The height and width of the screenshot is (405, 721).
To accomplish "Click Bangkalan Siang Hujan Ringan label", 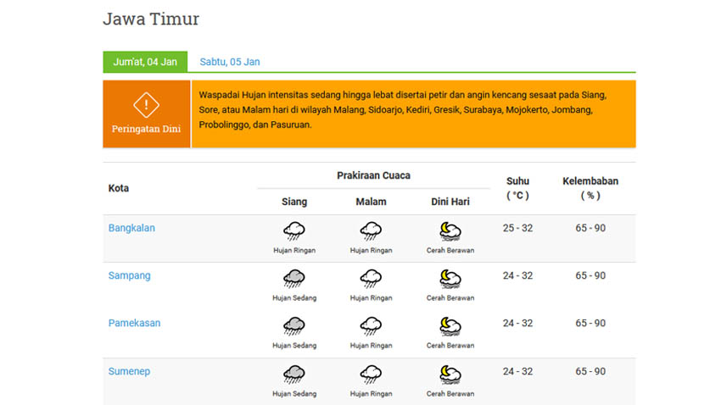I will point(294,250).
